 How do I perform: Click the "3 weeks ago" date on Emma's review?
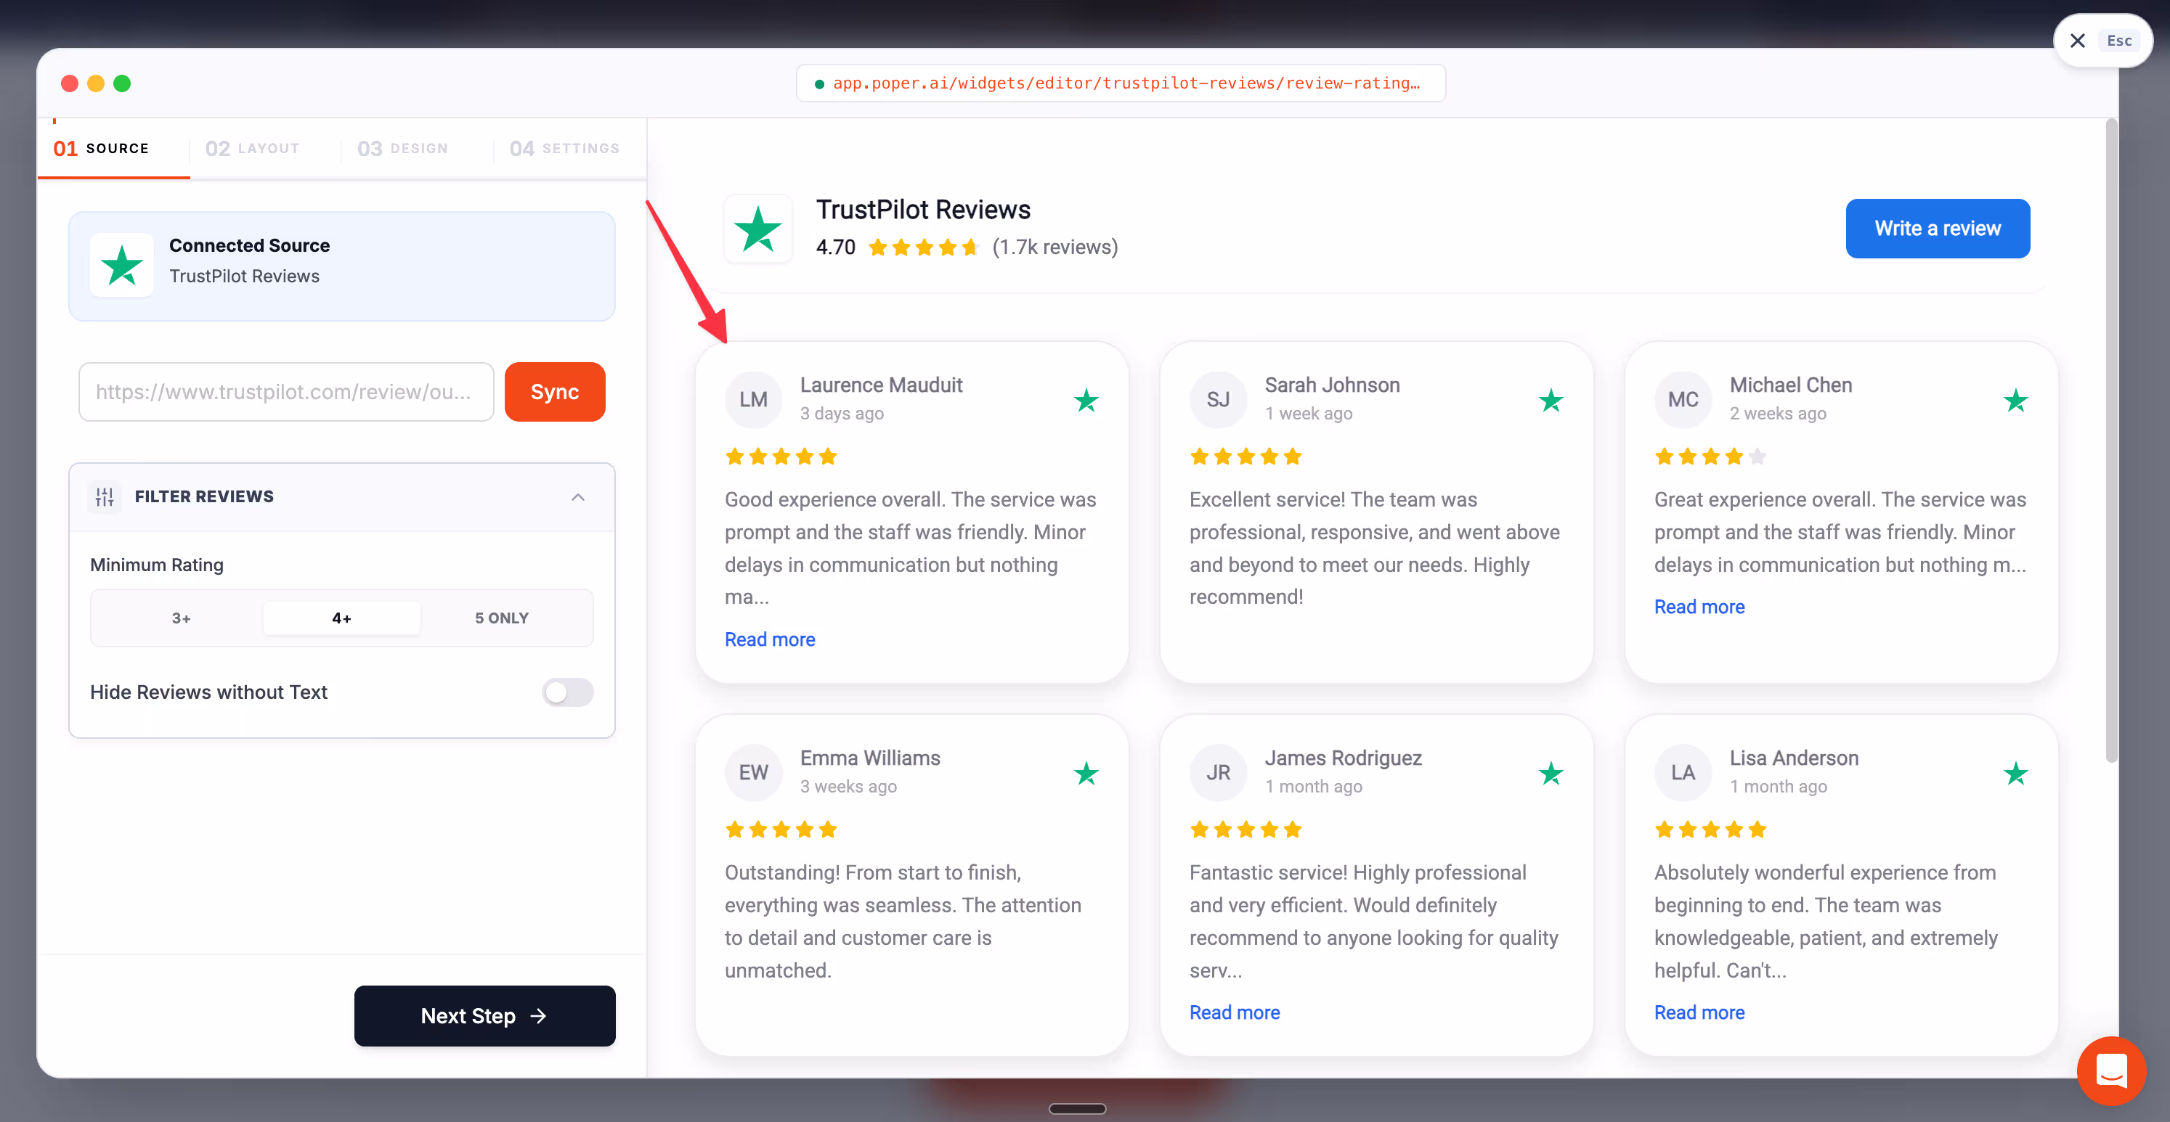(848, 786)
